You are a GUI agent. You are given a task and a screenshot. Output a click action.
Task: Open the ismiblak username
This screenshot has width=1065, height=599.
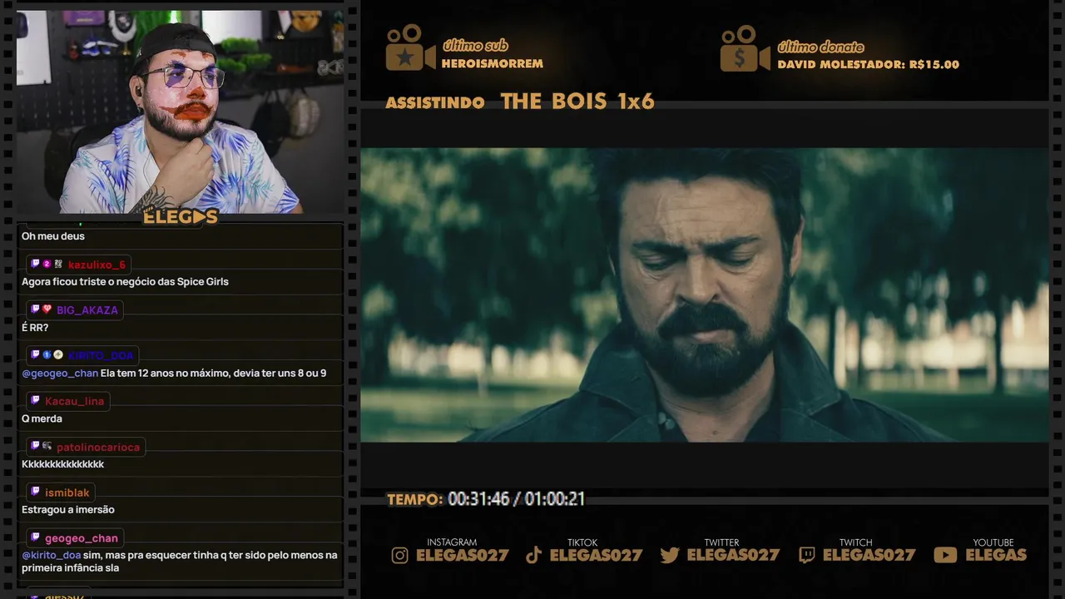pyautogui.click(x=67, y=493)
